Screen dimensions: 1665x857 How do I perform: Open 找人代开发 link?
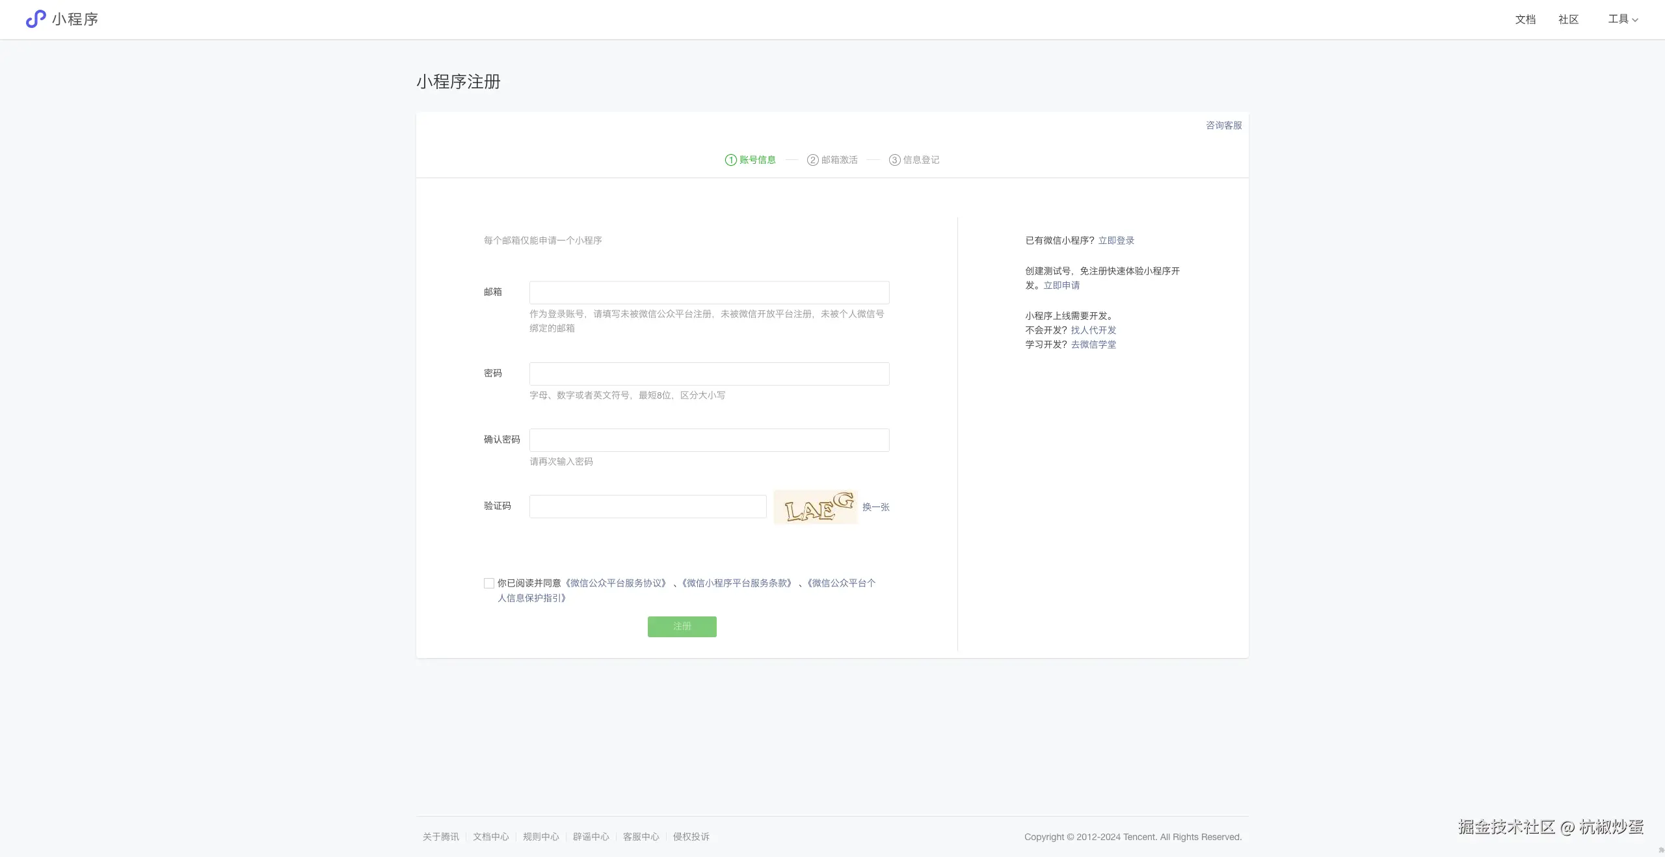(1093, 330)
